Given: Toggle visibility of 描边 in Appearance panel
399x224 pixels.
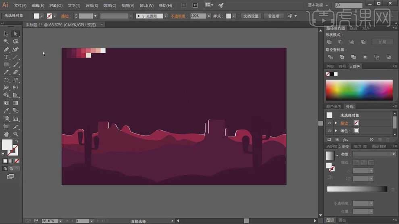Looking at the screenshot, I should point(330,123).
